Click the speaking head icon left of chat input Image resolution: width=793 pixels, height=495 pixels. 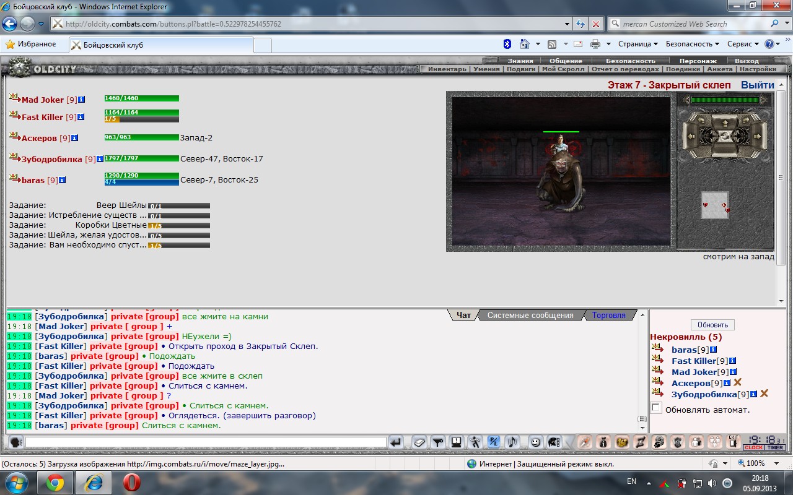point(15,442)
